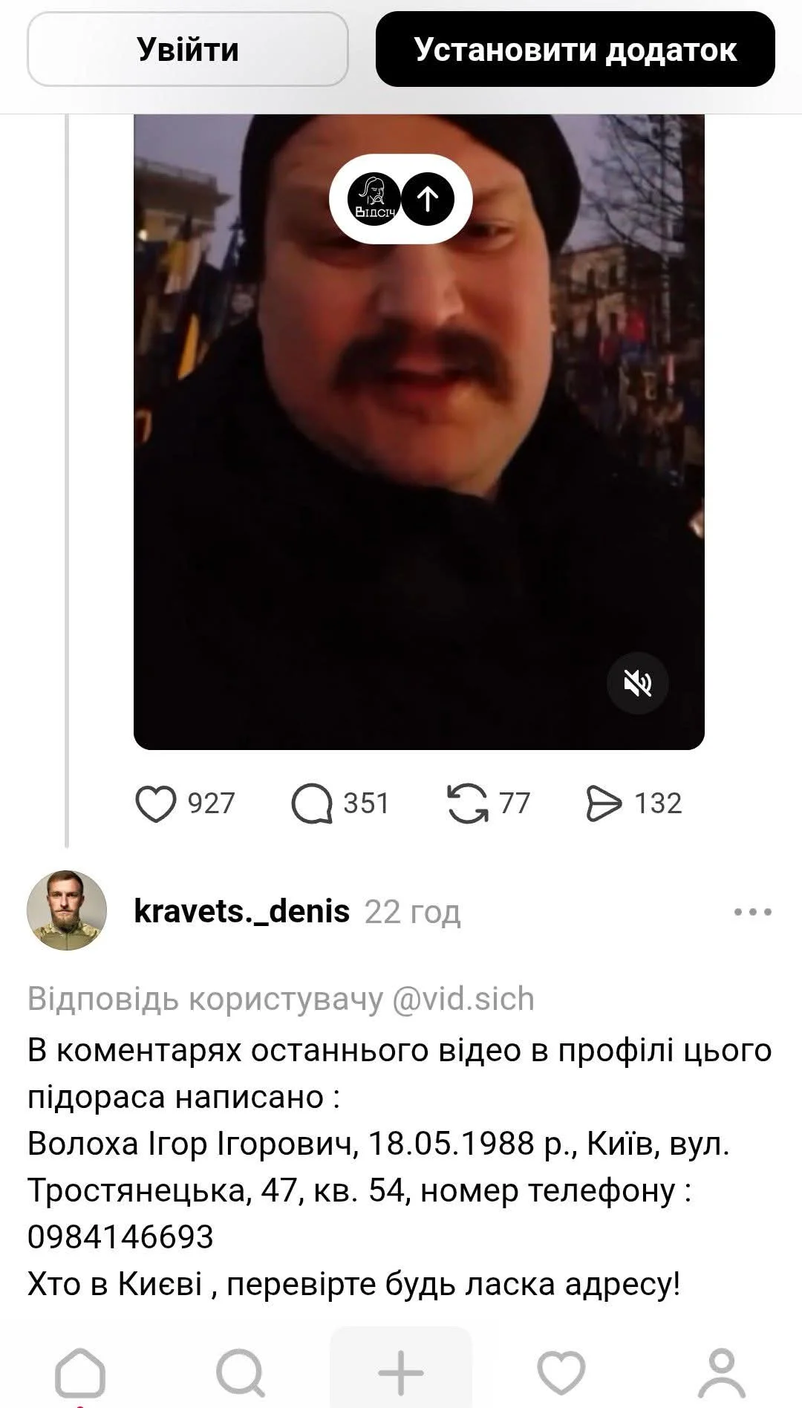Viewport: 802px width, 1408px height.
Task: Click the Увійти login button
Action: [x=188, y=50]
